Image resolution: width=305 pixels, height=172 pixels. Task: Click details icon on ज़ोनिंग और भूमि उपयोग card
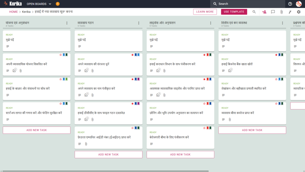tap(151, 119)
